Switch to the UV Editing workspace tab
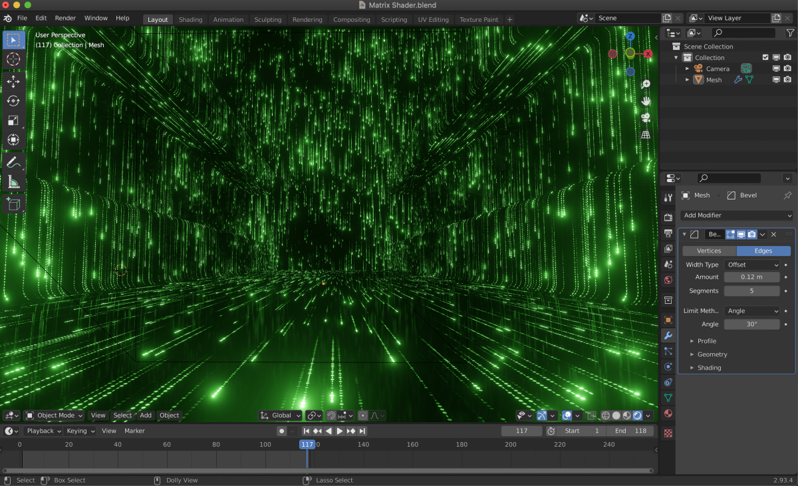The image size is (798, 486). (x=434, y=20)
